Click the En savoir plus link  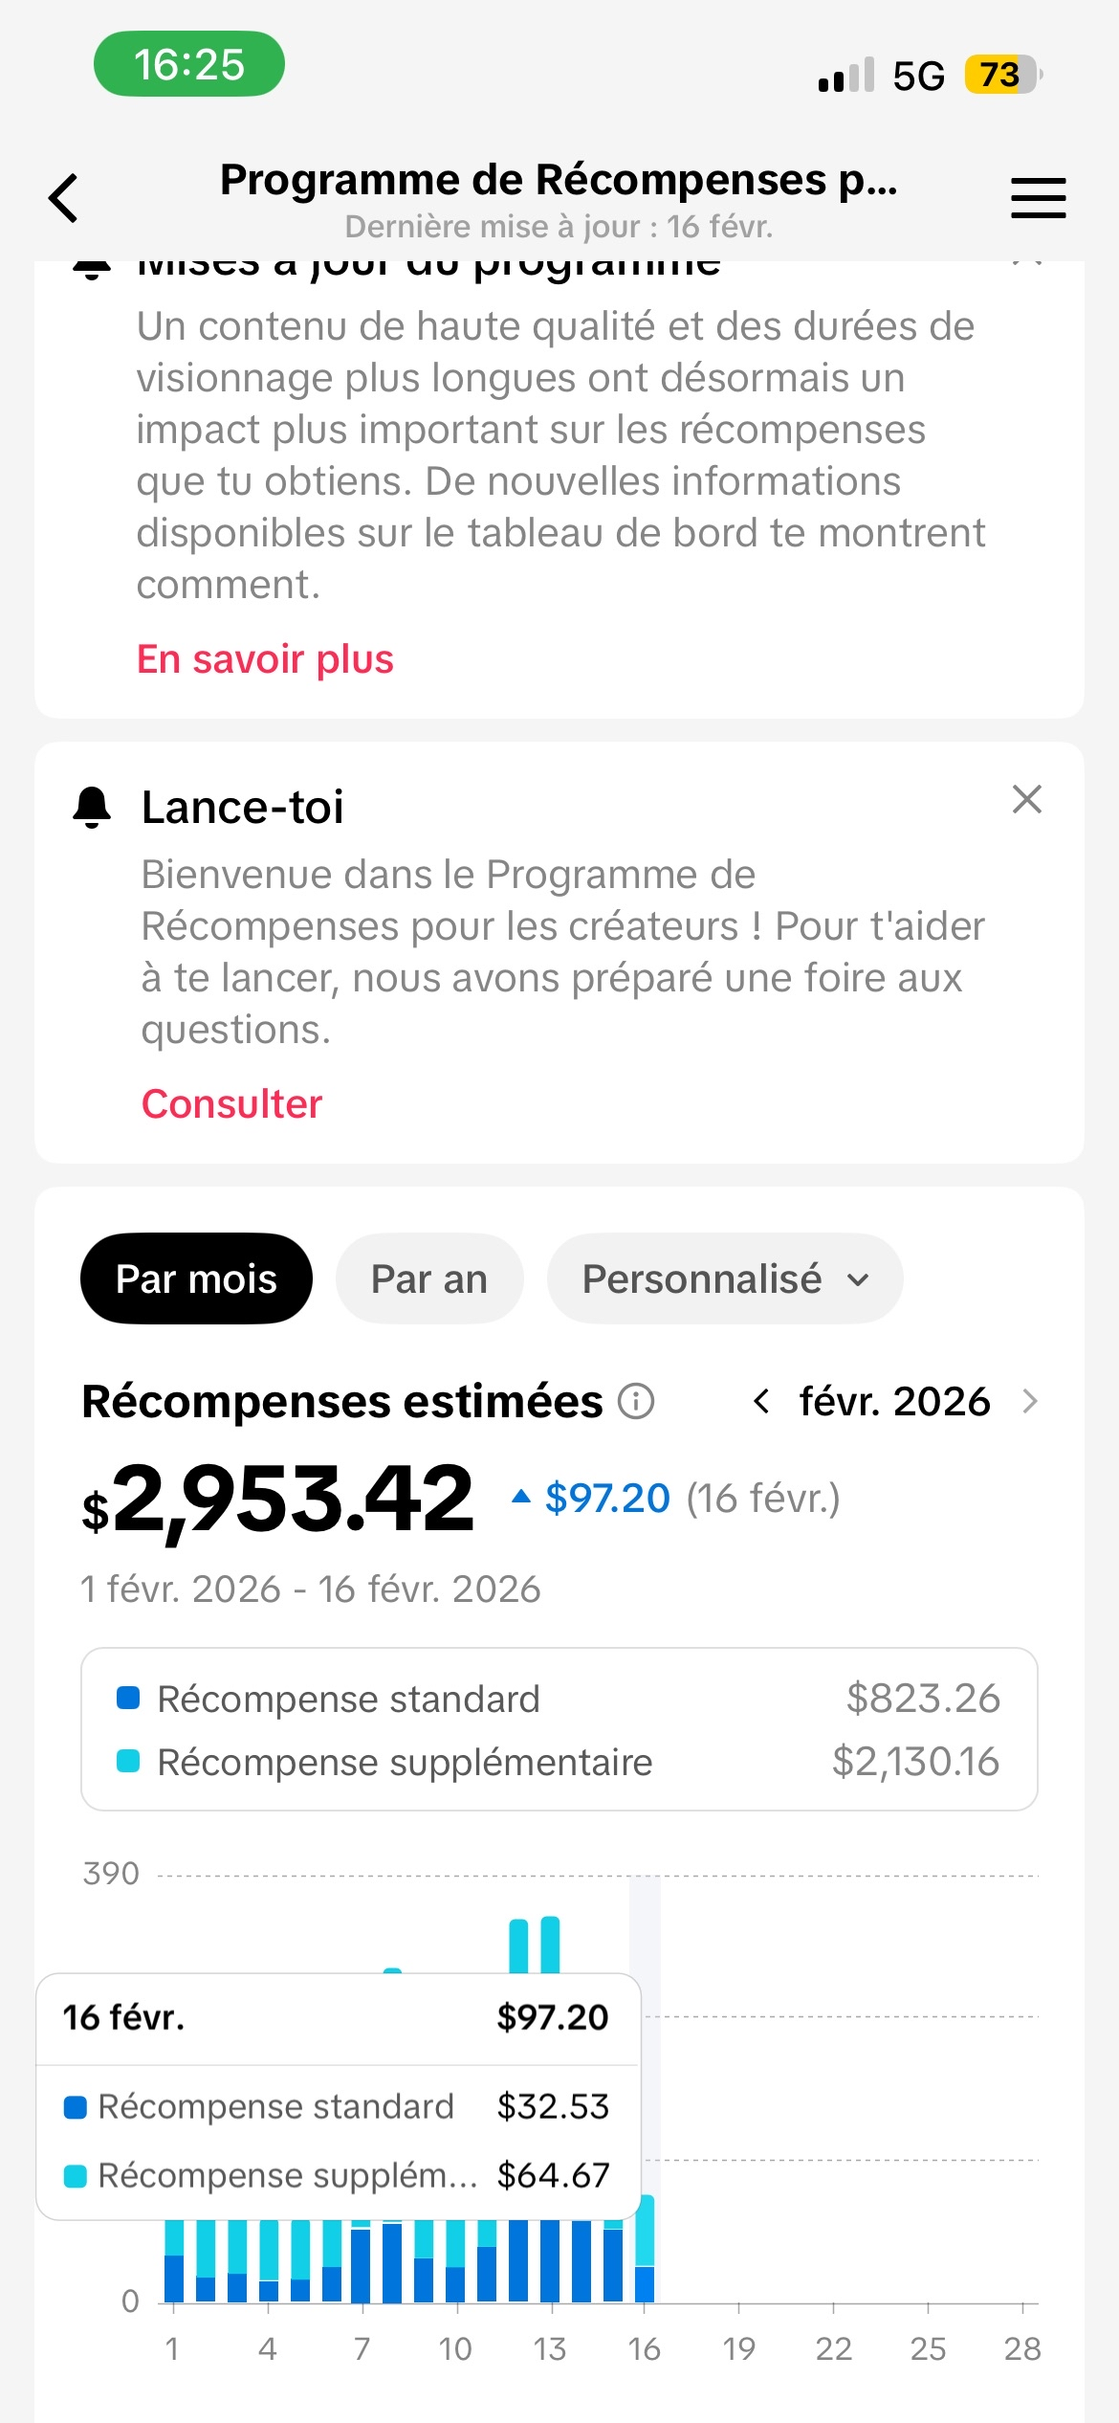coord(265,659)
